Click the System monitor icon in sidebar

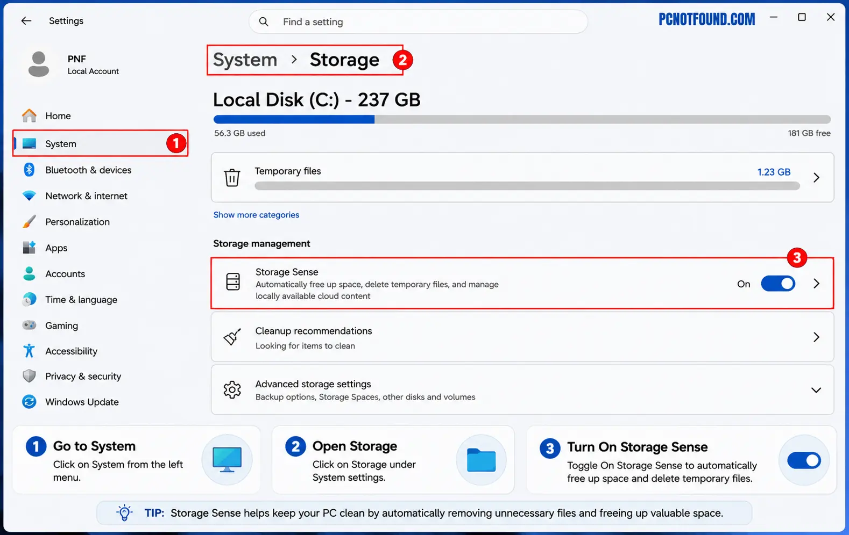point(29,143)
